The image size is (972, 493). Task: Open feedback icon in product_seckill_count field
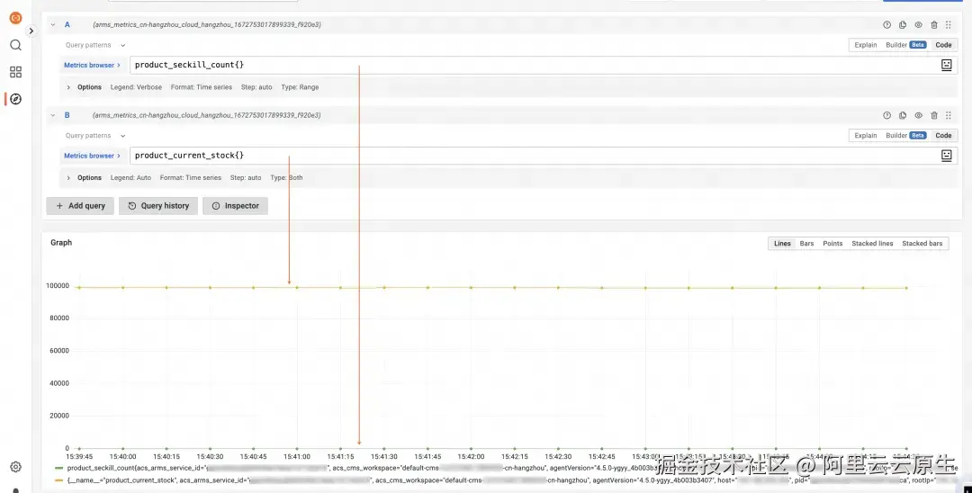(946, 65)
